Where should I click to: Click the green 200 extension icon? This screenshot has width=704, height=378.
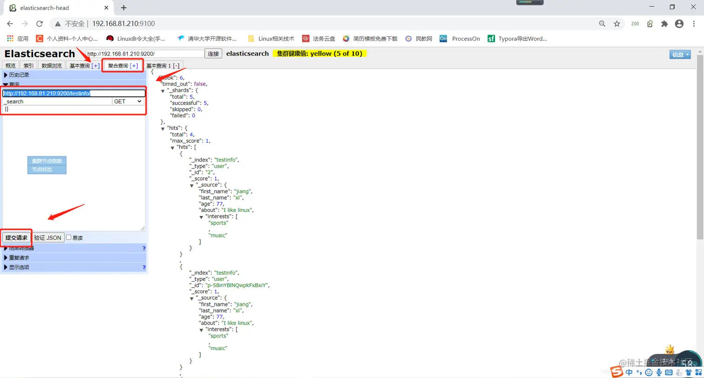[x=635, y=24]
